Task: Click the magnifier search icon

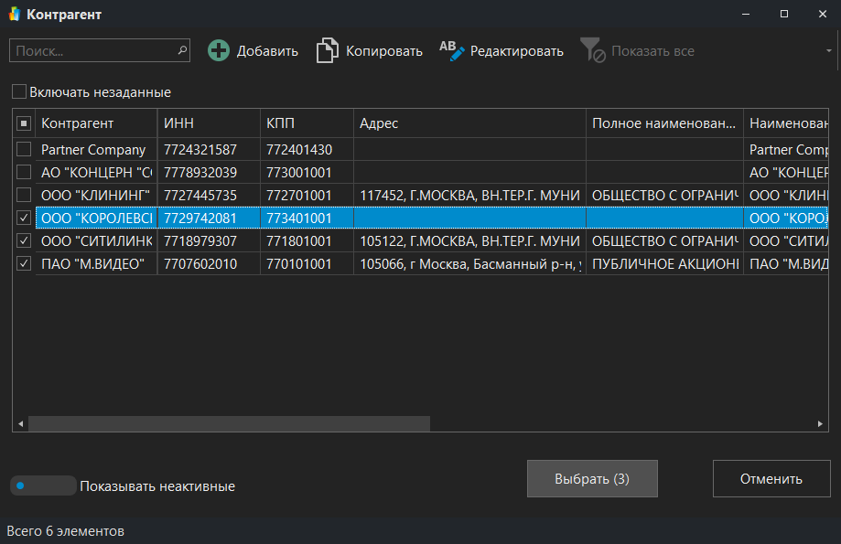Action: [x=182, y=50]
